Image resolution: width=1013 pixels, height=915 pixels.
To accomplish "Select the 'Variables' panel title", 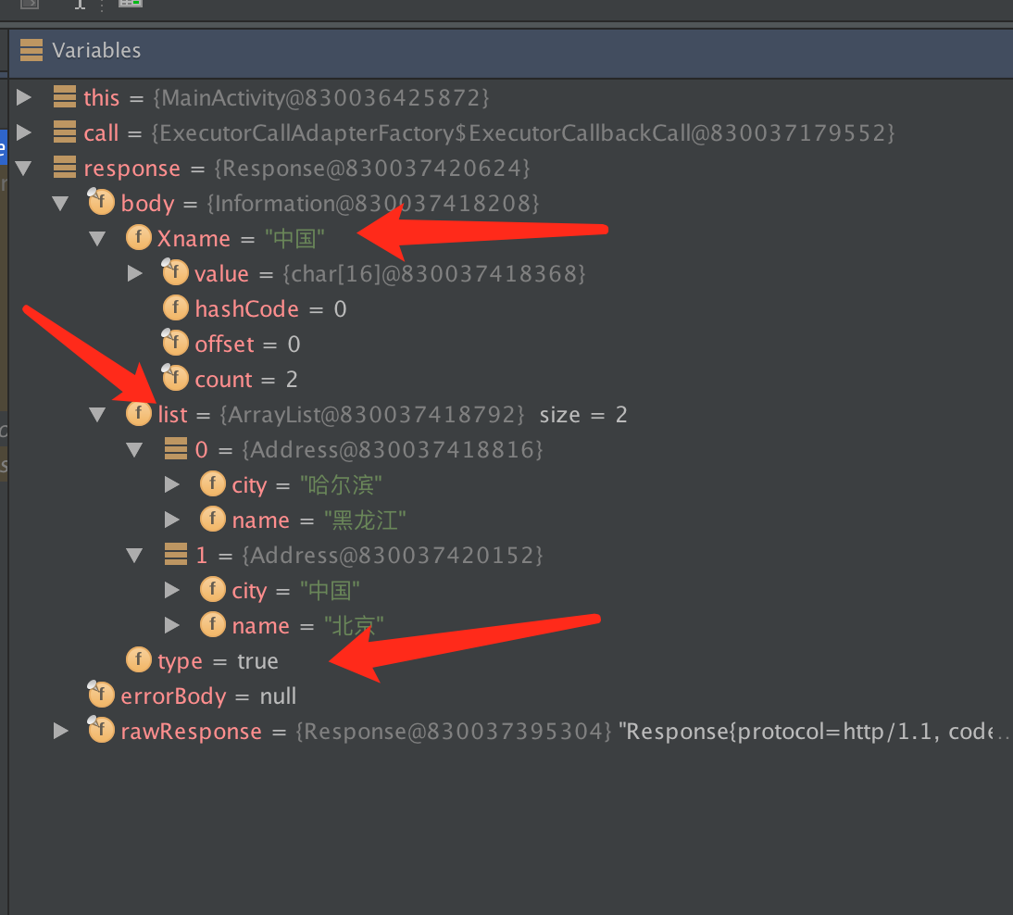I will click(x=96, y=50).
